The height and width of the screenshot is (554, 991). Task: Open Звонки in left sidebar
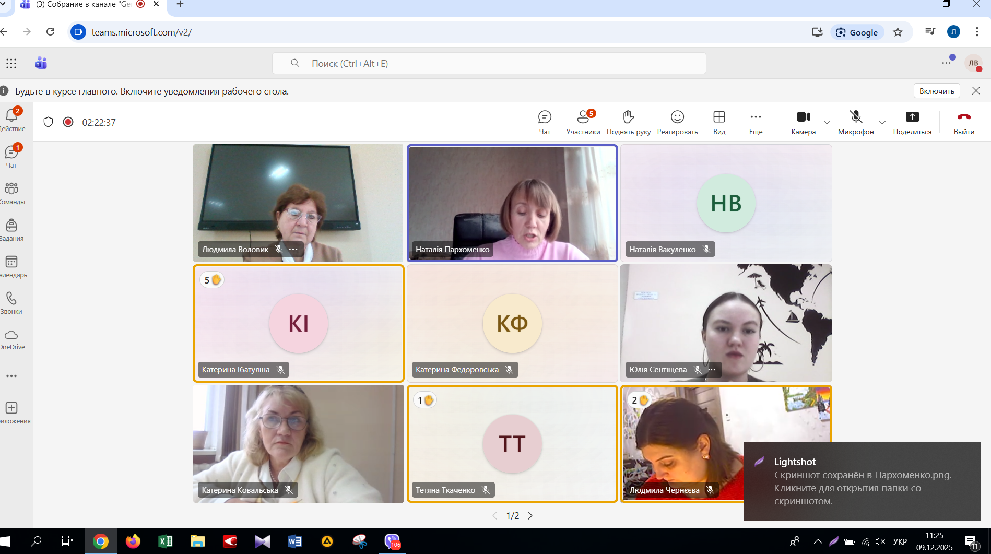pos(11,302)
